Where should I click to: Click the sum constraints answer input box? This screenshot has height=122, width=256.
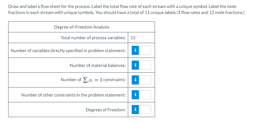(144, 80)
